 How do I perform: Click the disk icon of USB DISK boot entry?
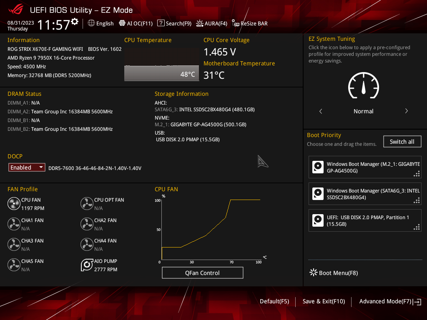coord(318,220)
